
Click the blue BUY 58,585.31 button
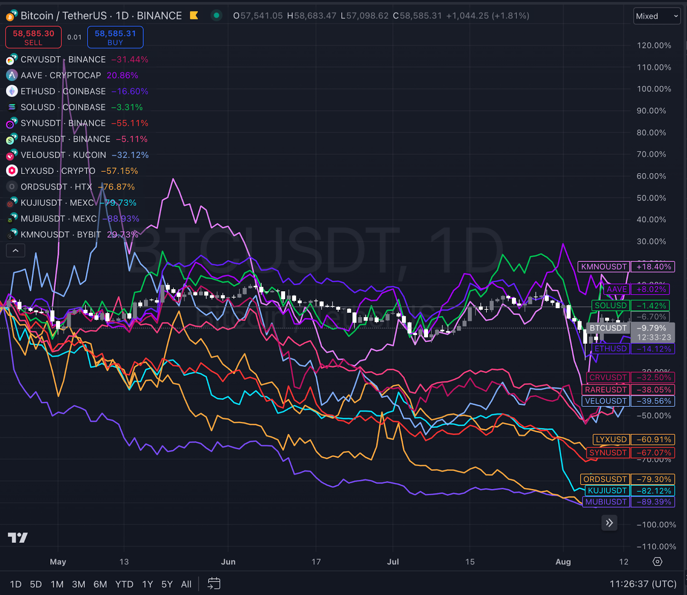pyautogui.click(x=115, y=37)
